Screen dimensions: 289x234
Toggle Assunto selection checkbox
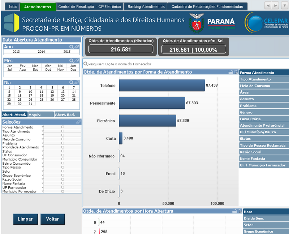[62, 135]
